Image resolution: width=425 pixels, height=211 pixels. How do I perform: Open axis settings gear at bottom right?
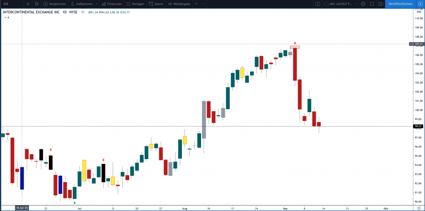[419, 208]
